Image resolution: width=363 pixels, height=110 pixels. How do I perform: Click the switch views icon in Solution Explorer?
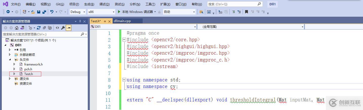(22, 28)
